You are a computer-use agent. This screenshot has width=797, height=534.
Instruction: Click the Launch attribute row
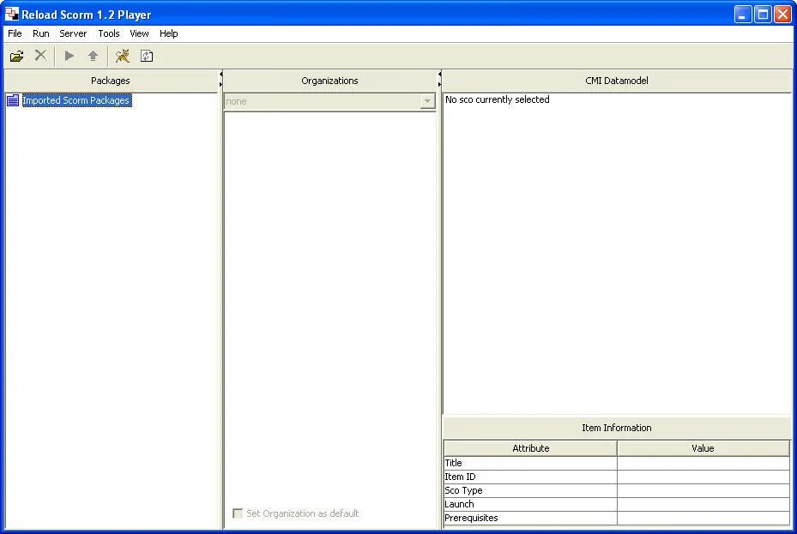pyautogui.click(x=617, y=504)
